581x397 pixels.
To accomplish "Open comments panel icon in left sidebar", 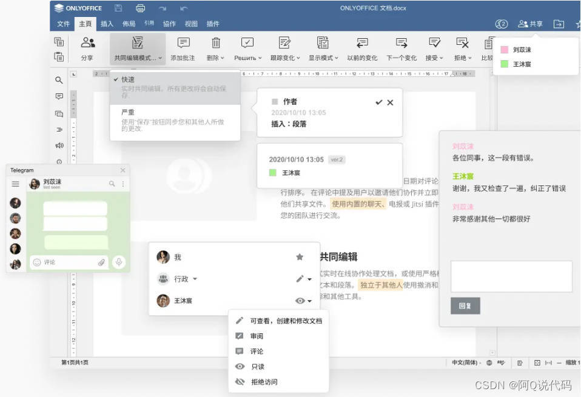I will click(x=59, y=96).
